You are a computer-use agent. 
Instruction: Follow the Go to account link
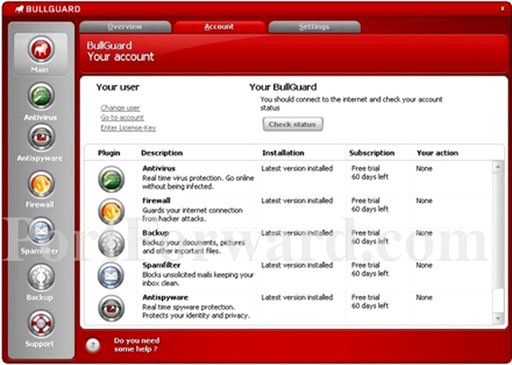[x=122, y=118]
